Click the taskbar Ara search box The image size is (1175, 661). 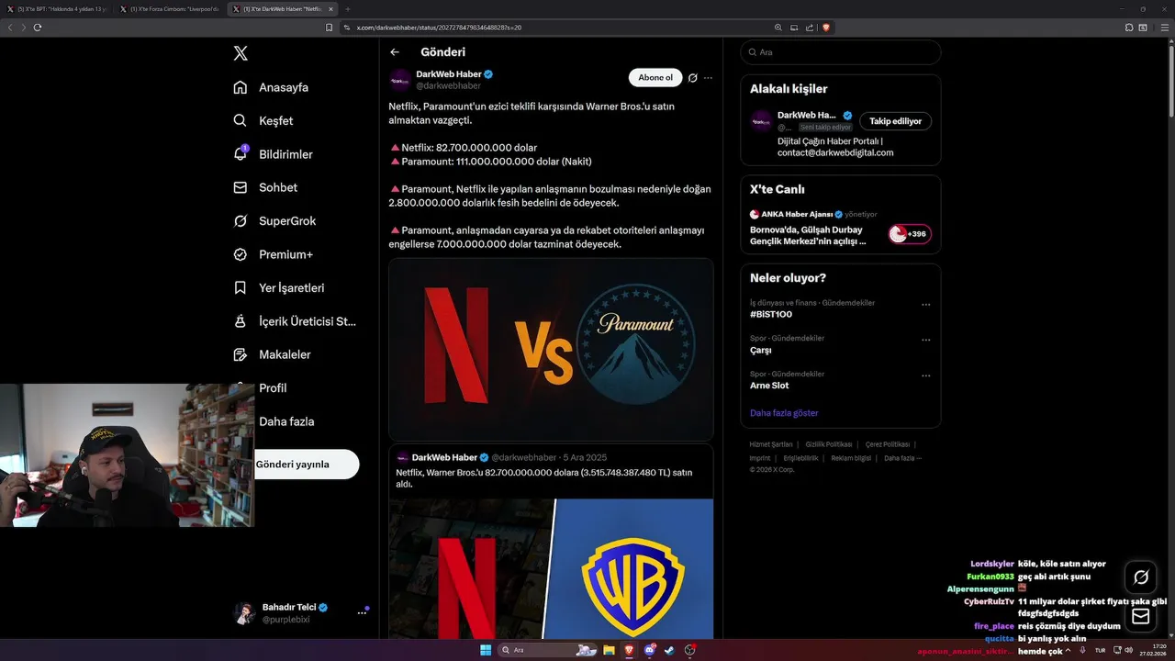pos(549,650)
